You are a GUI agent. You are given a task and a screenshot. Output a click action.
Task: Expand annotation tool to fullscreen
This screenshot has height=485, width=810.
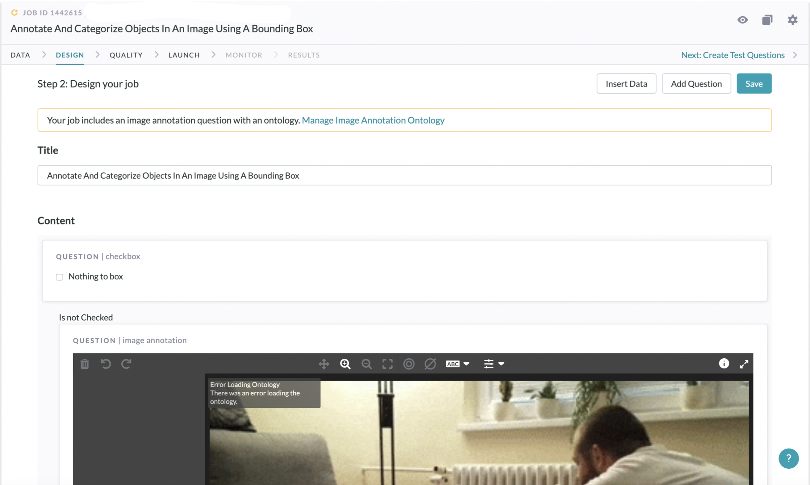744,364
